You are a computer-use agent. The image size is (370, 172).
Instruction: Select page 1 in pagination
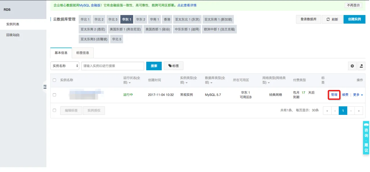pos(343,111)
